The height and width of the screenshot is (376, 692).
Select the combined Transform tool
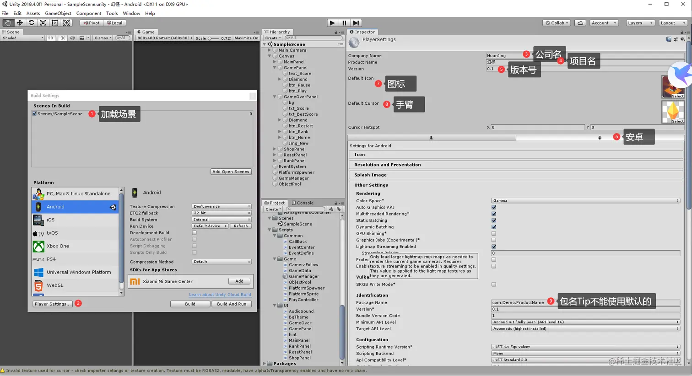click(x=66, y=23)
